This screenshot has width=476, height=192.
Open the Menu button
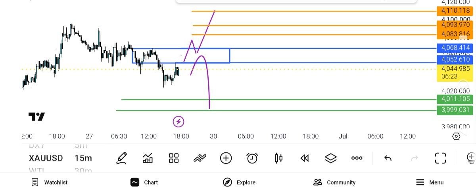click(430, 182)
